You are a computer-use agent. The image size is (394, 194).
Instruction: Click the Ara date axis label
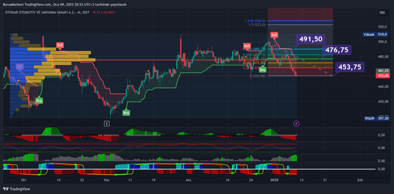point(188,180)
